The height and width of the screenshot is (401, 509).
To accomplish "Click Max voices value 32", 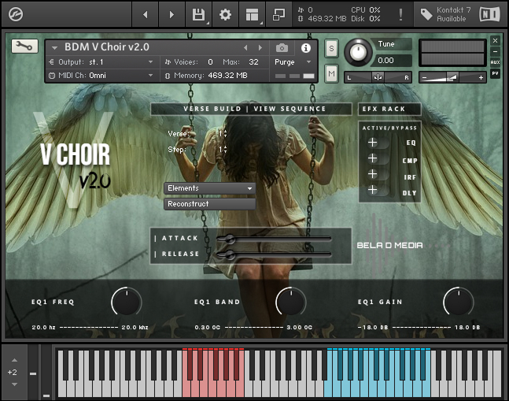I will [x=253, y=61].
